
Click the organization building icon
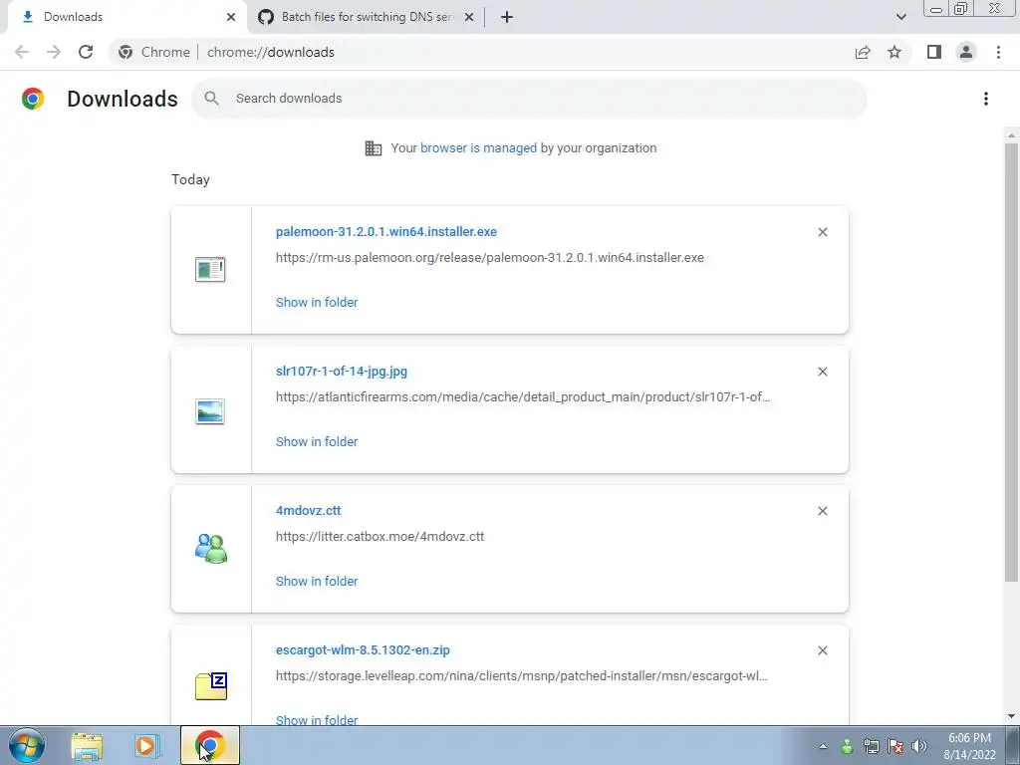pos(374,148)
